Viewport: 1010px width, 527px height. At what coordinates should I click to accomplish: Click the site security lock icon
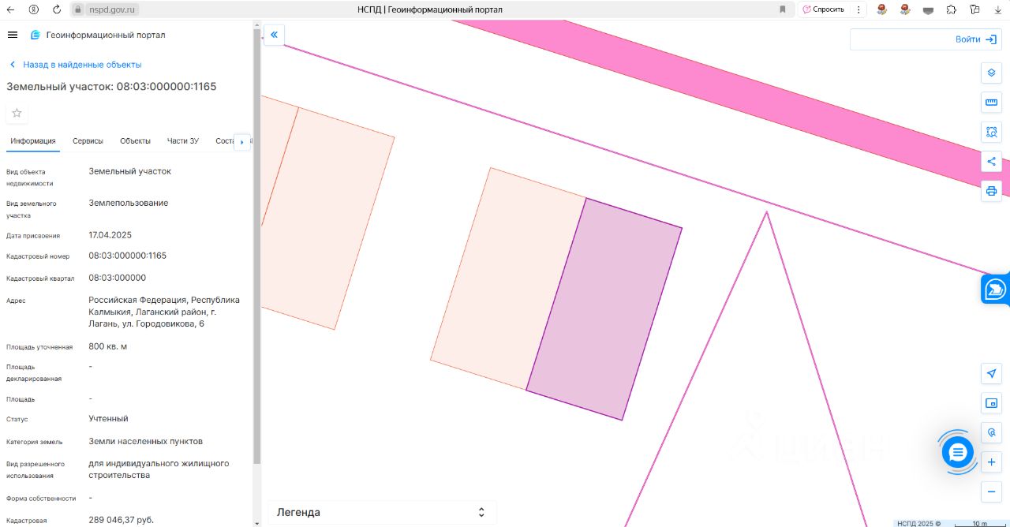pyautogui.click(x=78, y=9)
